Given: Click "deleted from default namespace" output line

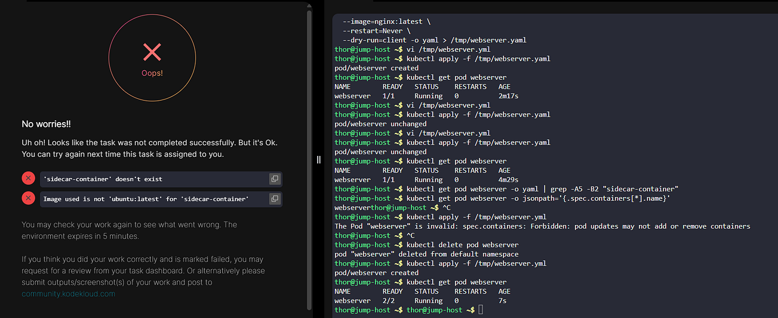Looking at the screenshot, I should click(x=426, y=254).
